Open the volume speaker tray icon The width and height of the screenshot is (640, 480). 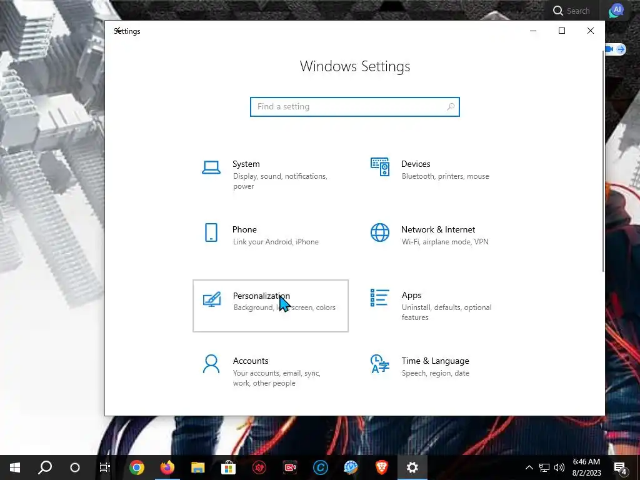[x=559, y=467]
